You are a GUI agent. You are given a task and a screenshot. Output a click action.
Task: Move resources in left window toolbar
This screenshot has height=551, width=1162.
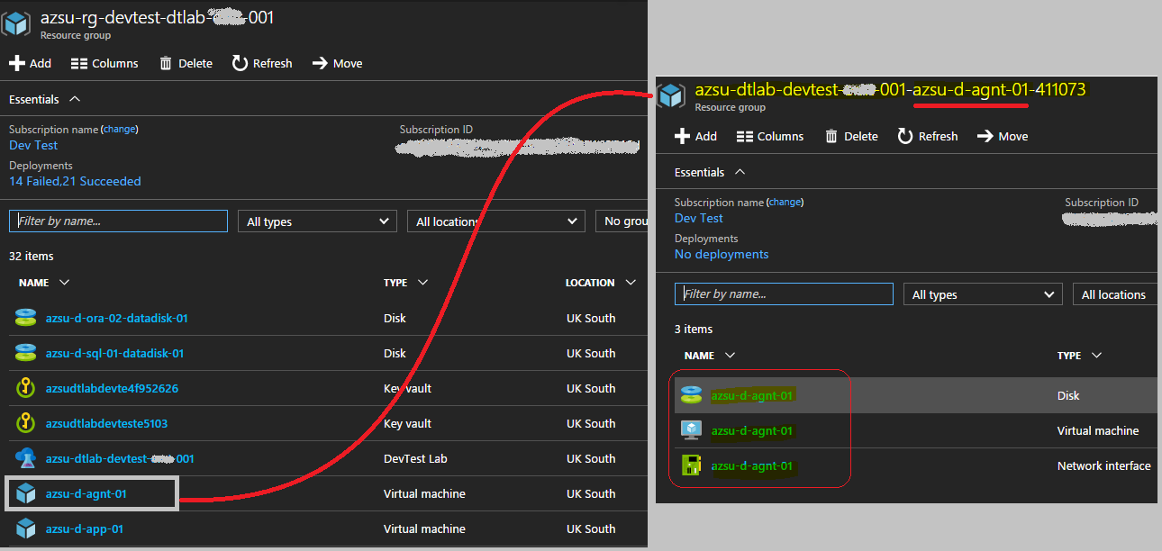(337, 63)
